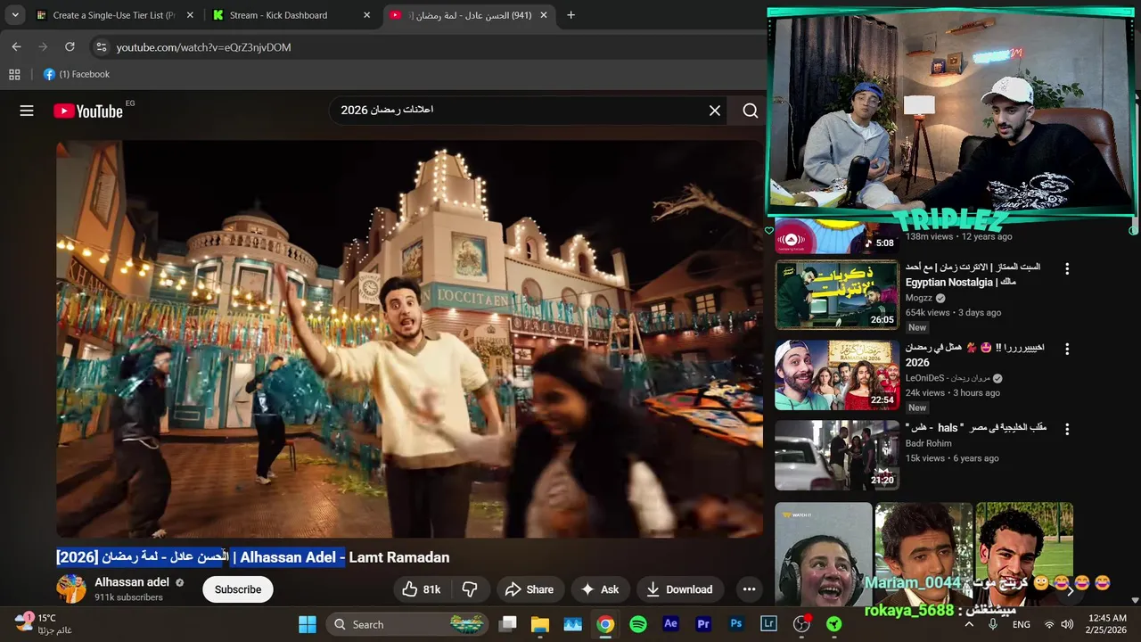This screenshot has width=1141, height=642.
Task: Switch to Stream - Kick Dashboard tab
Action: point(278,15)
